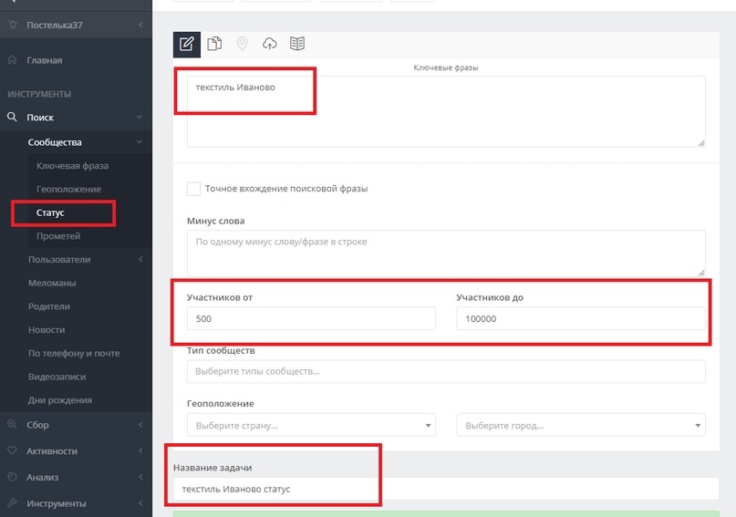Screen dimensions: 736x517
Task: Click the cart icon beside Постелька37
Action: 13,25
